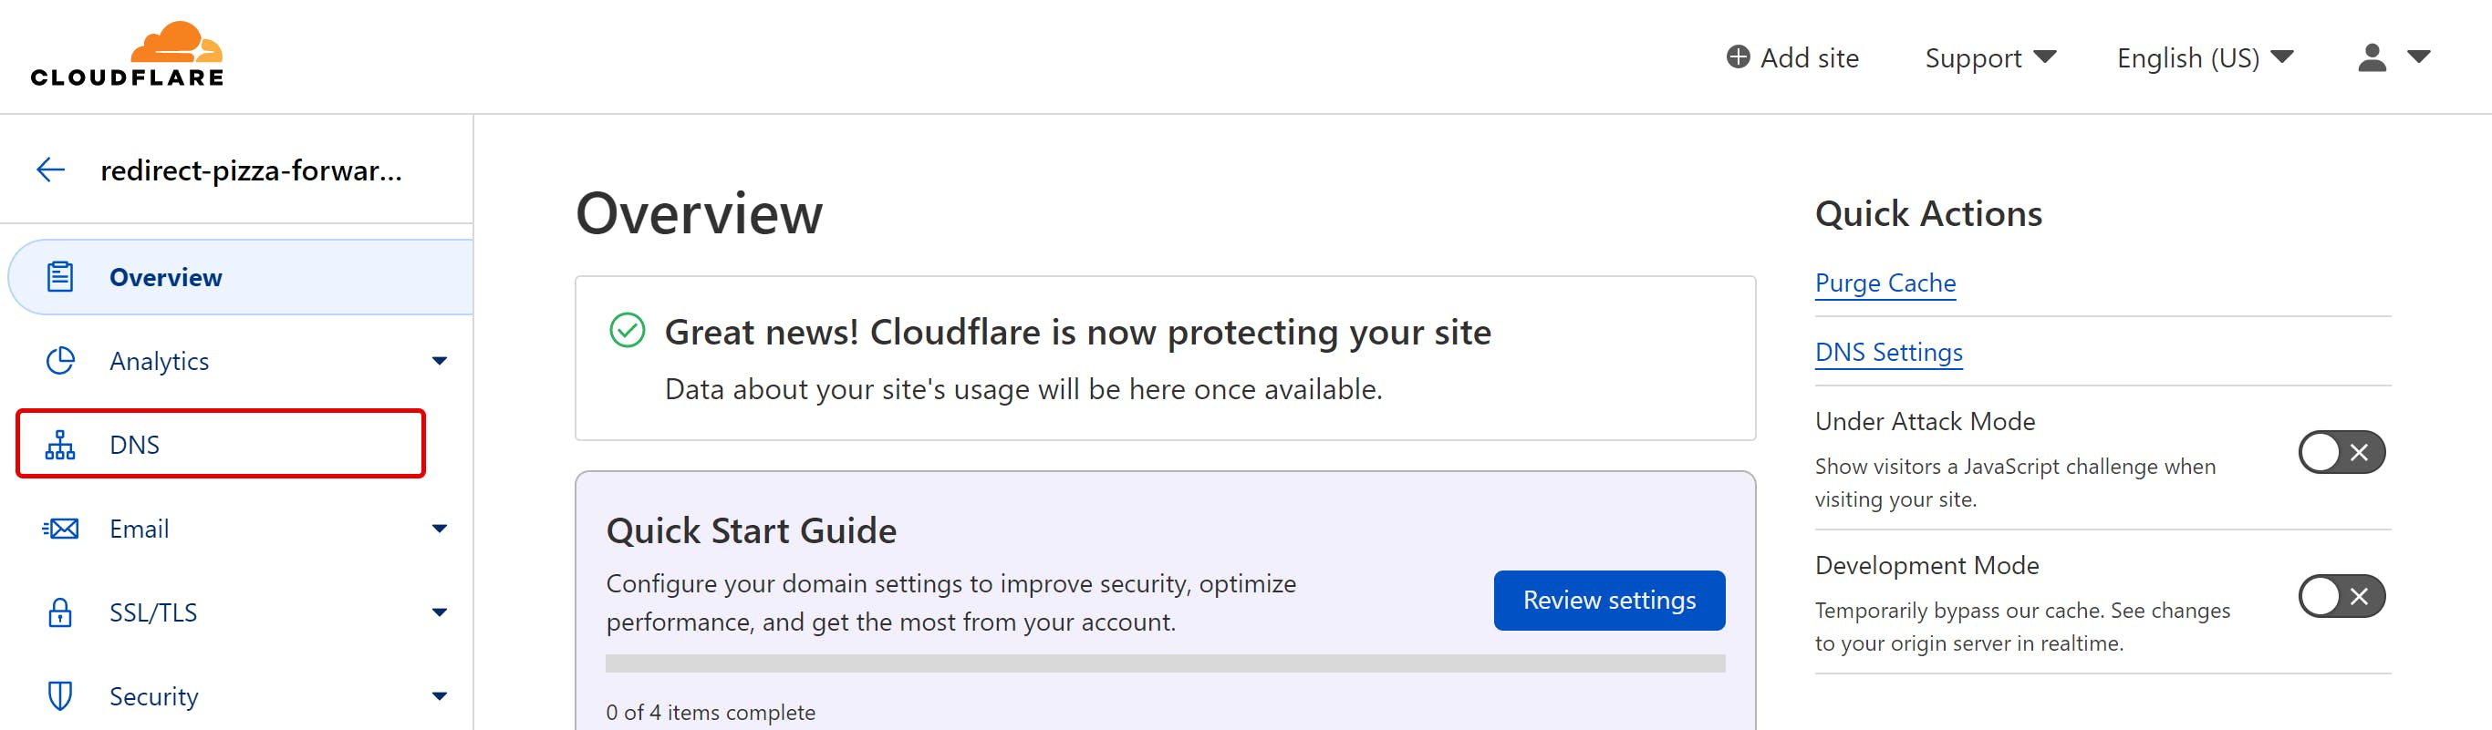The width and height of the screenshot is (2492, 730).
Task: Turn on Development Mode switch
Action: pos(2341,596)
